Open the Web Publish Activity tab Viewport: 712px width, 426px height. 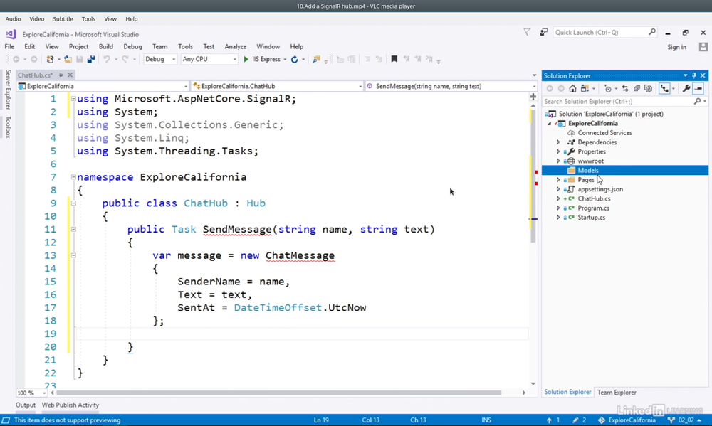point(70,405)
